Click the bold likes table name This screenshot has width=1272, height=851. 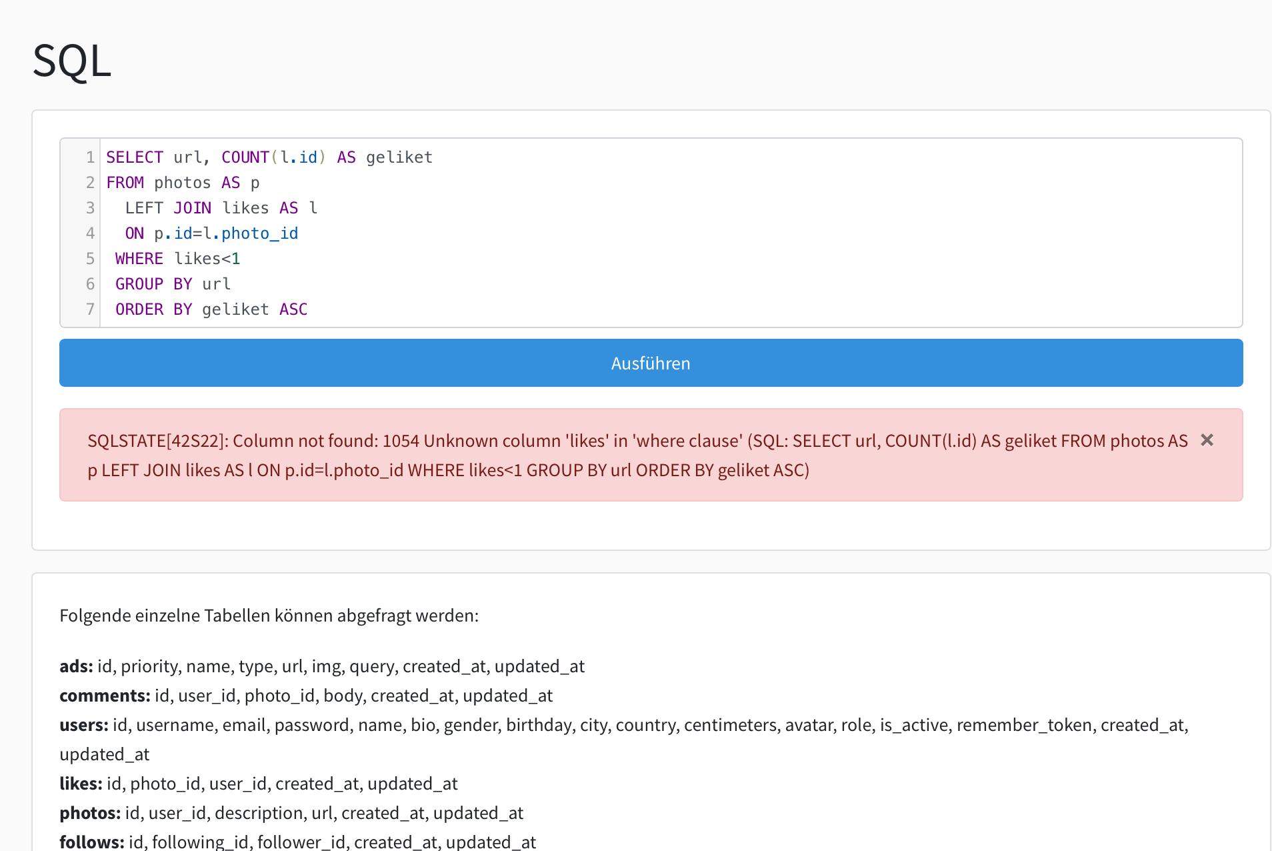pos(77,784)
